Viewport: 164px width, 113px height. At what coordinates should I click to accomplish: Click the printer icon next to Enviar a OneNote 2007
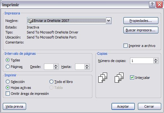click(30, 21)
